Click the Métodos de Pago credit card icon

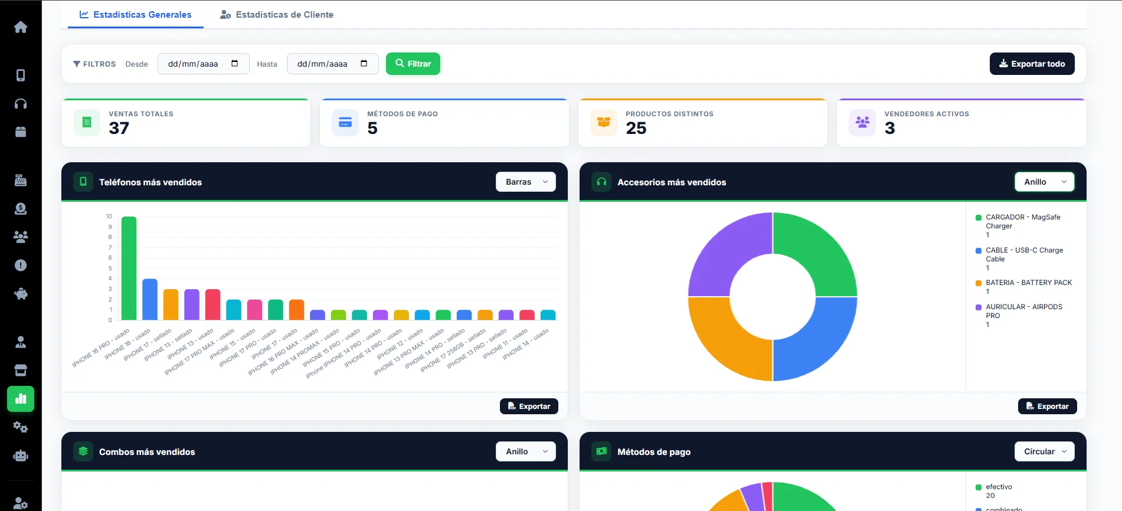tap(345, 122)
